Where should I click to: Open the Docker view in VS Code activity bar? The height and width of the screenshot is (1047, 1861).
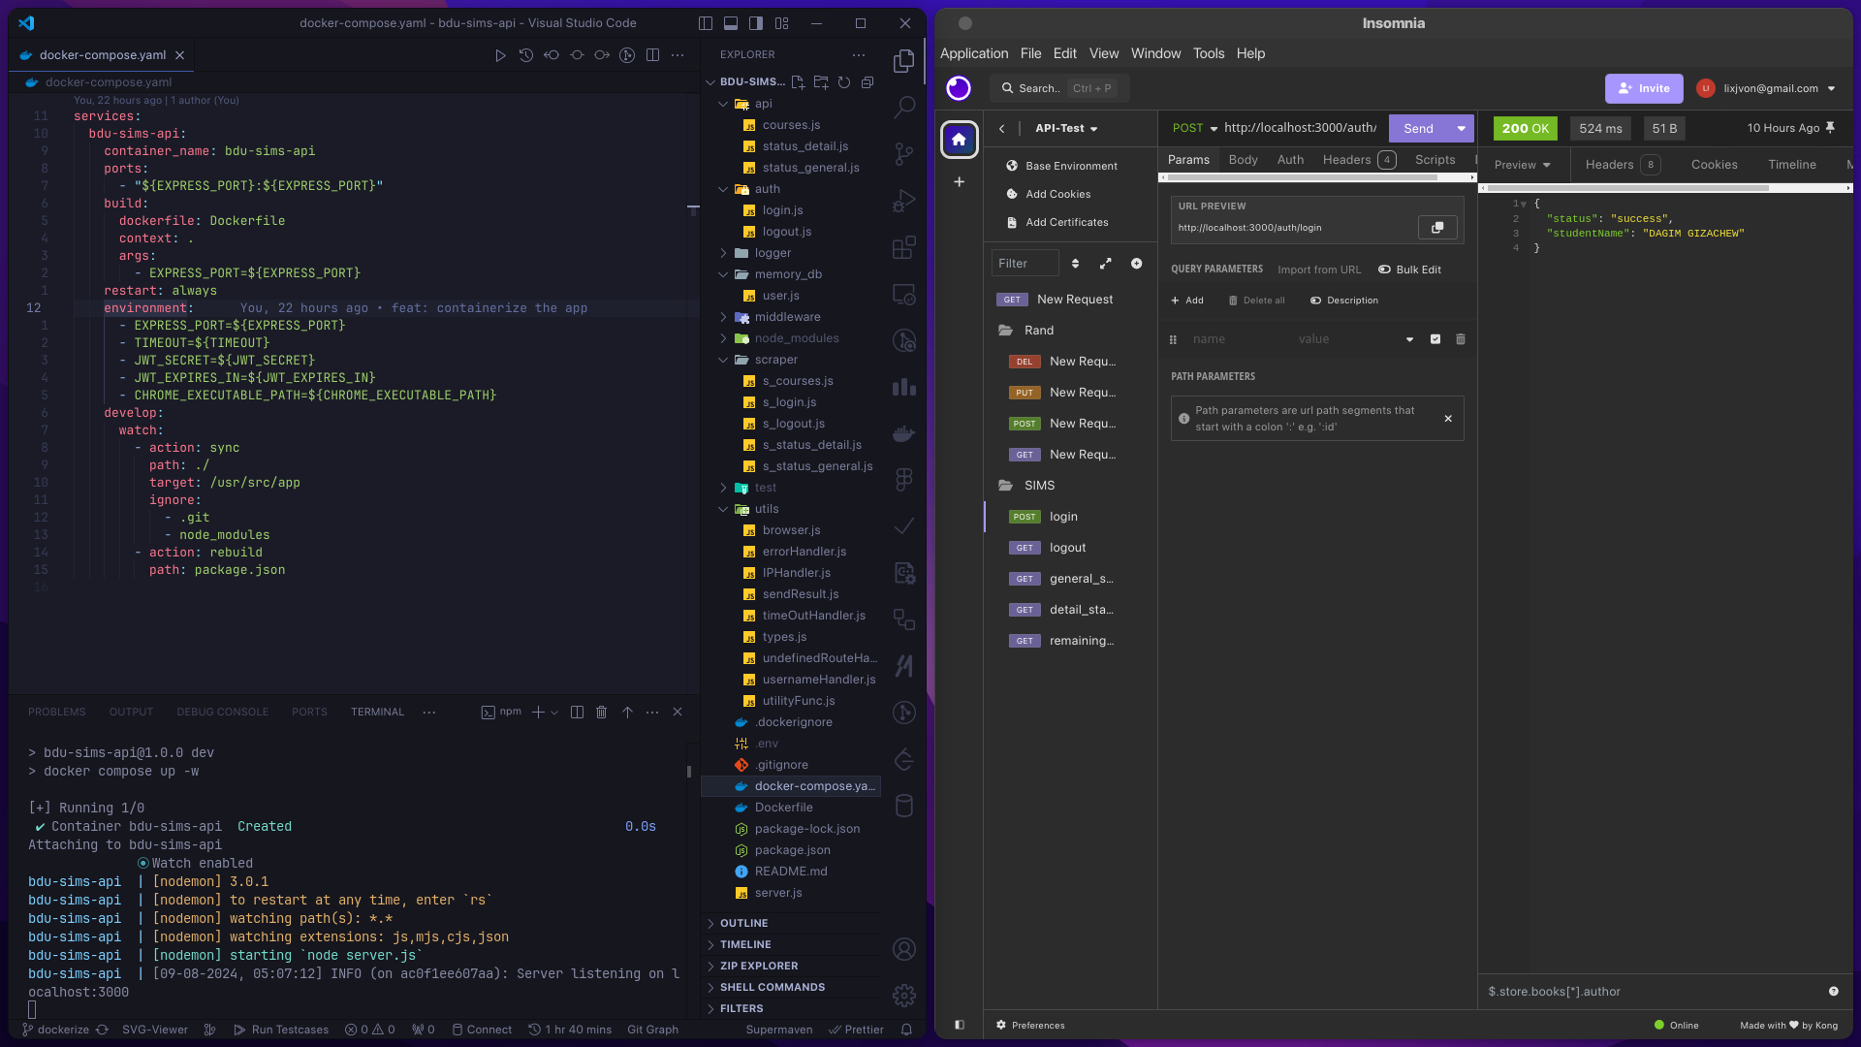coord(903,433)
